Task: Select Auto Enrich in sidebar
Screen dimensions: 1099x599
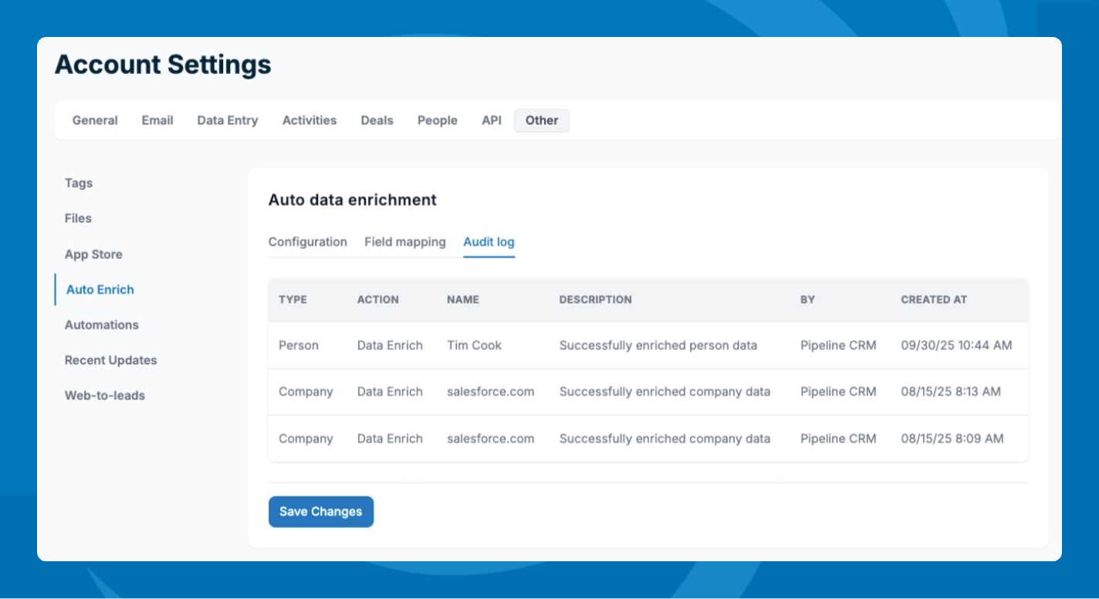Action: (x=100, y=290)
